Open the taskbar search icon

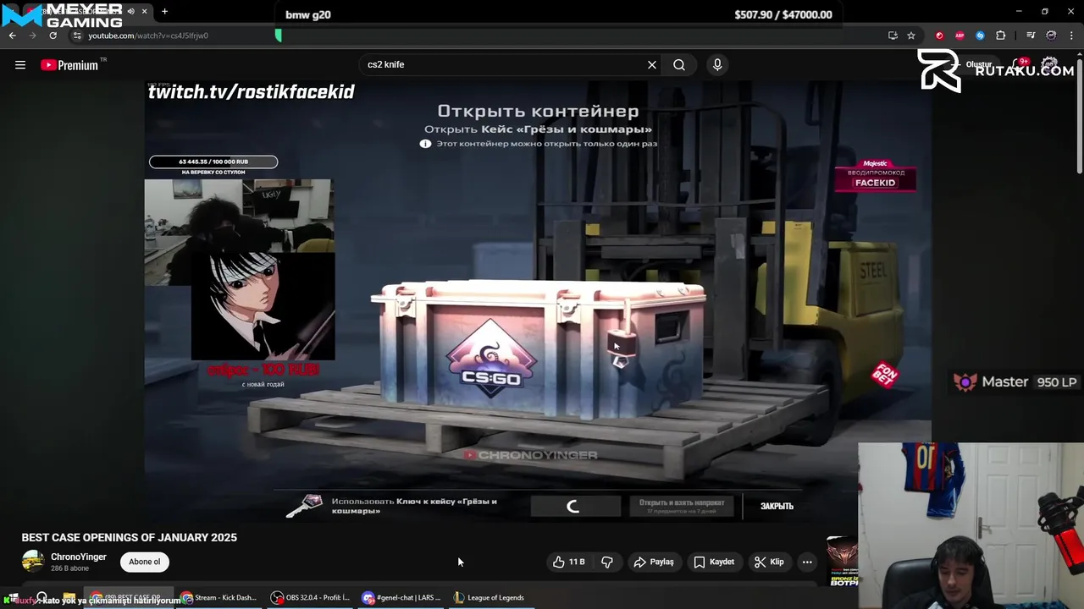click(x=41, y=597)
